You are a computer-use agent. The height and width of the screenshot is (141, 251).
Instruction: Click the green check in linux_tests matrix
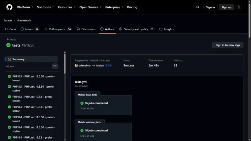(82, 103)
